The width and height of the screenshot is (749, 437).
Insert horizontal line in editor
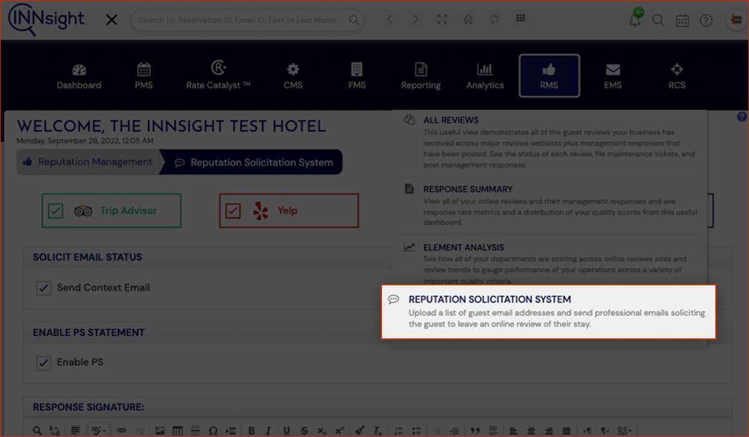[x=195, y=430]
